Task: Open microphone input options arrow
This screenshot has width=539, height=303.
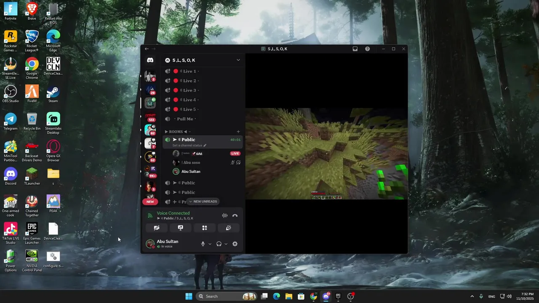Action: click(210, 244)
